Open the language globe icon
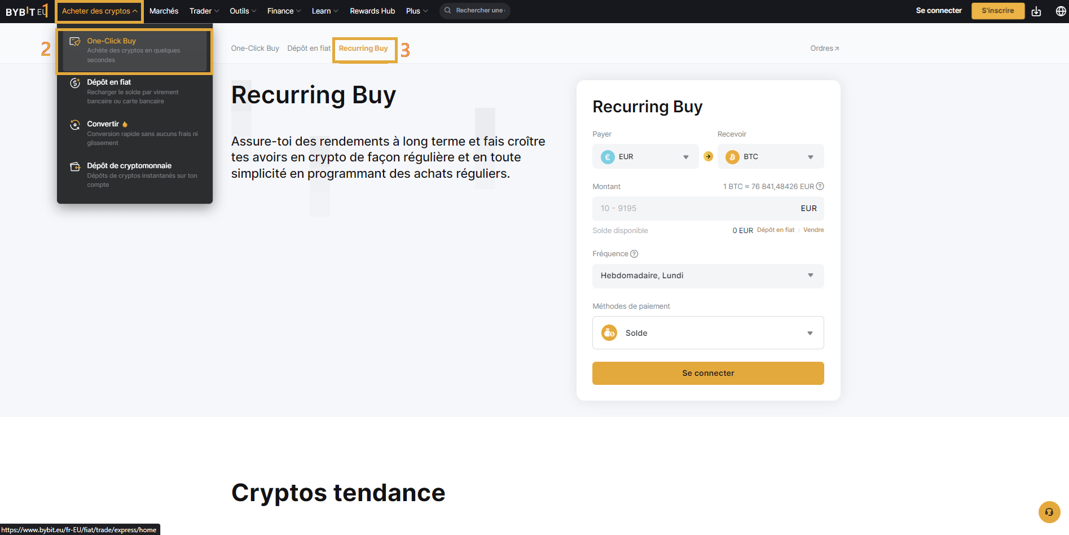This screenshot has height=535, width=1069. pos(1061,10)
